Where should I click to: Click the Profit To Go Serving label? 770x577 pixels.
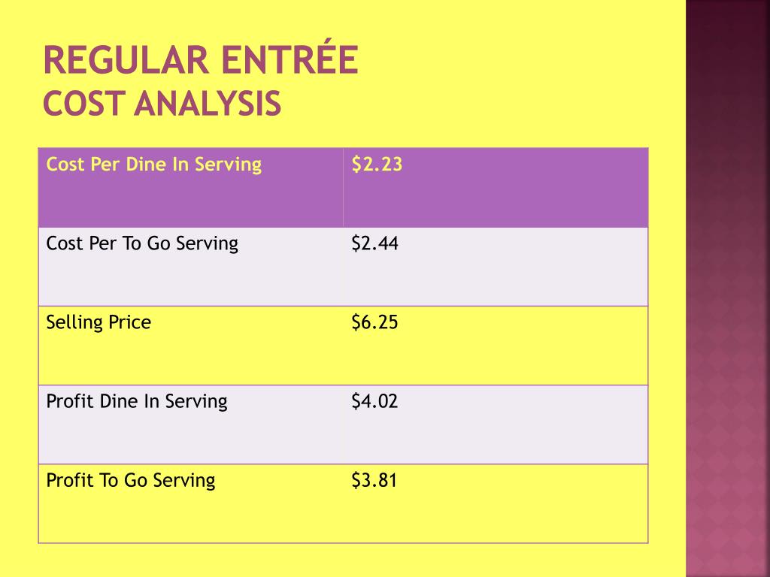click(x=130, y=480)
